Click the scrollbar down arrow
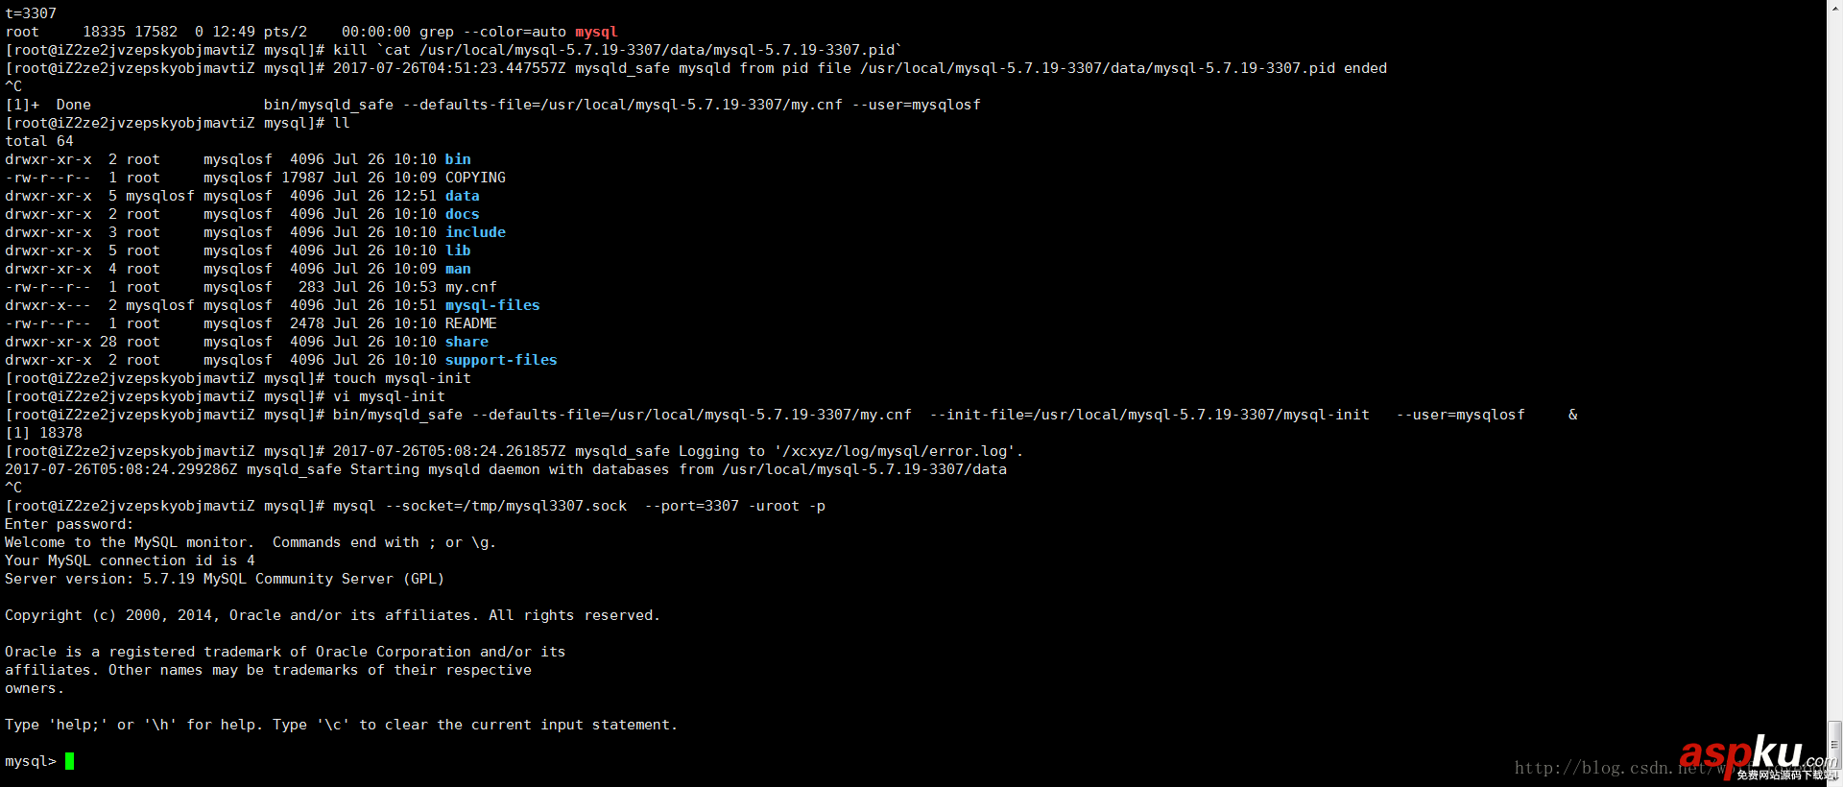 tap(1834, 779)
